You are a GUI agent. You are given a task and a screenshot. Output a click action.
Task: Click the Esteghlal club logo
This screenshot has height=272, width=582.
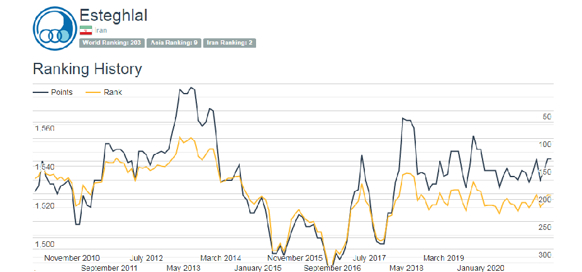[55, 28]
